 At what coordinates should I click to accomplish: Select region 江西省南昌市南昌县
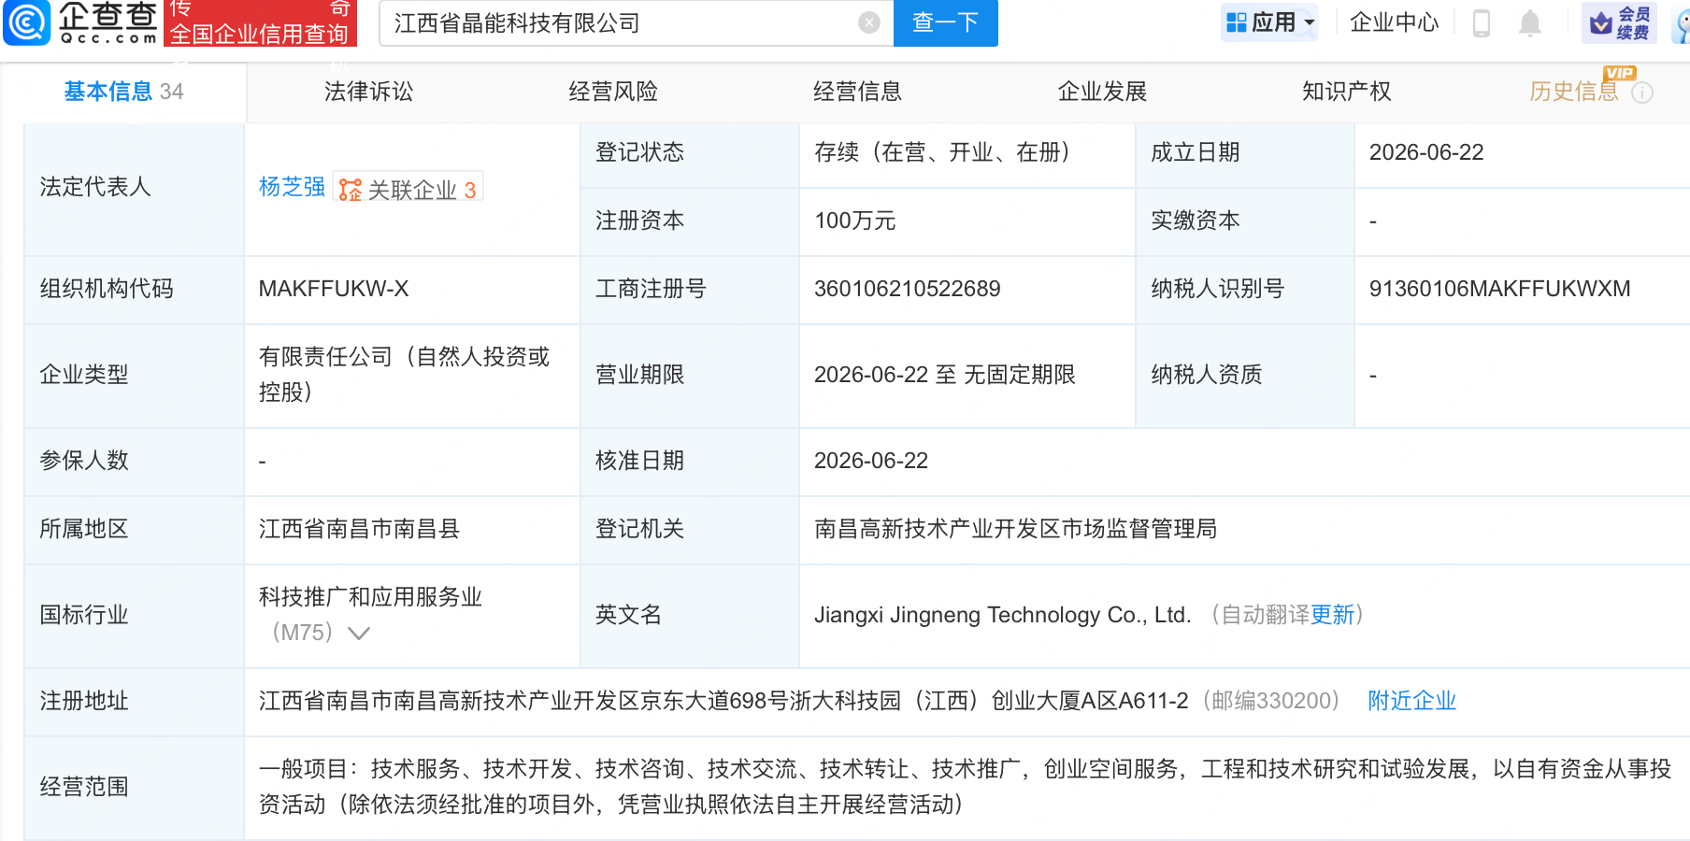360,529
